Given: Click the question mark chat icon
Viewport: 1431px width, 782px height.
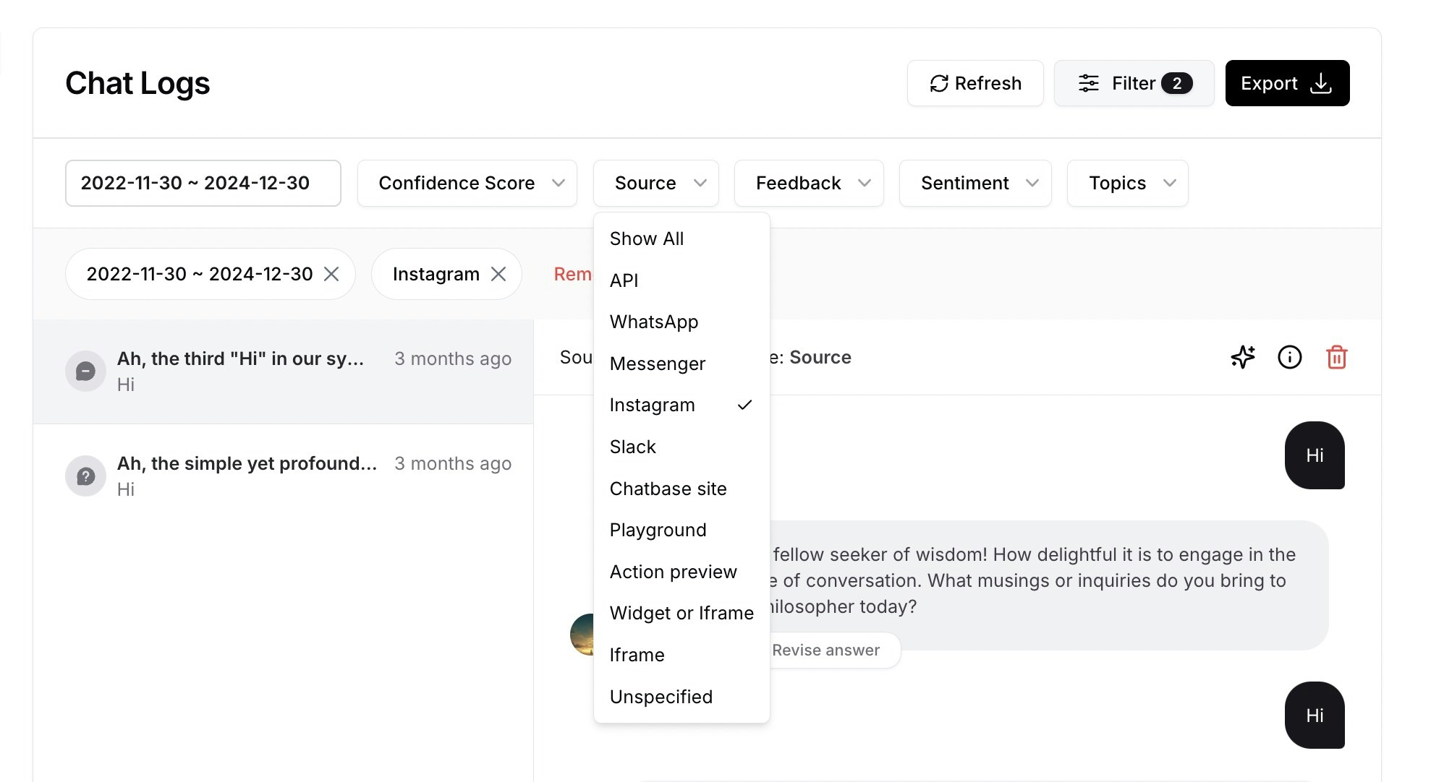Looking at the screenshot, I should [x=85, y=476].
